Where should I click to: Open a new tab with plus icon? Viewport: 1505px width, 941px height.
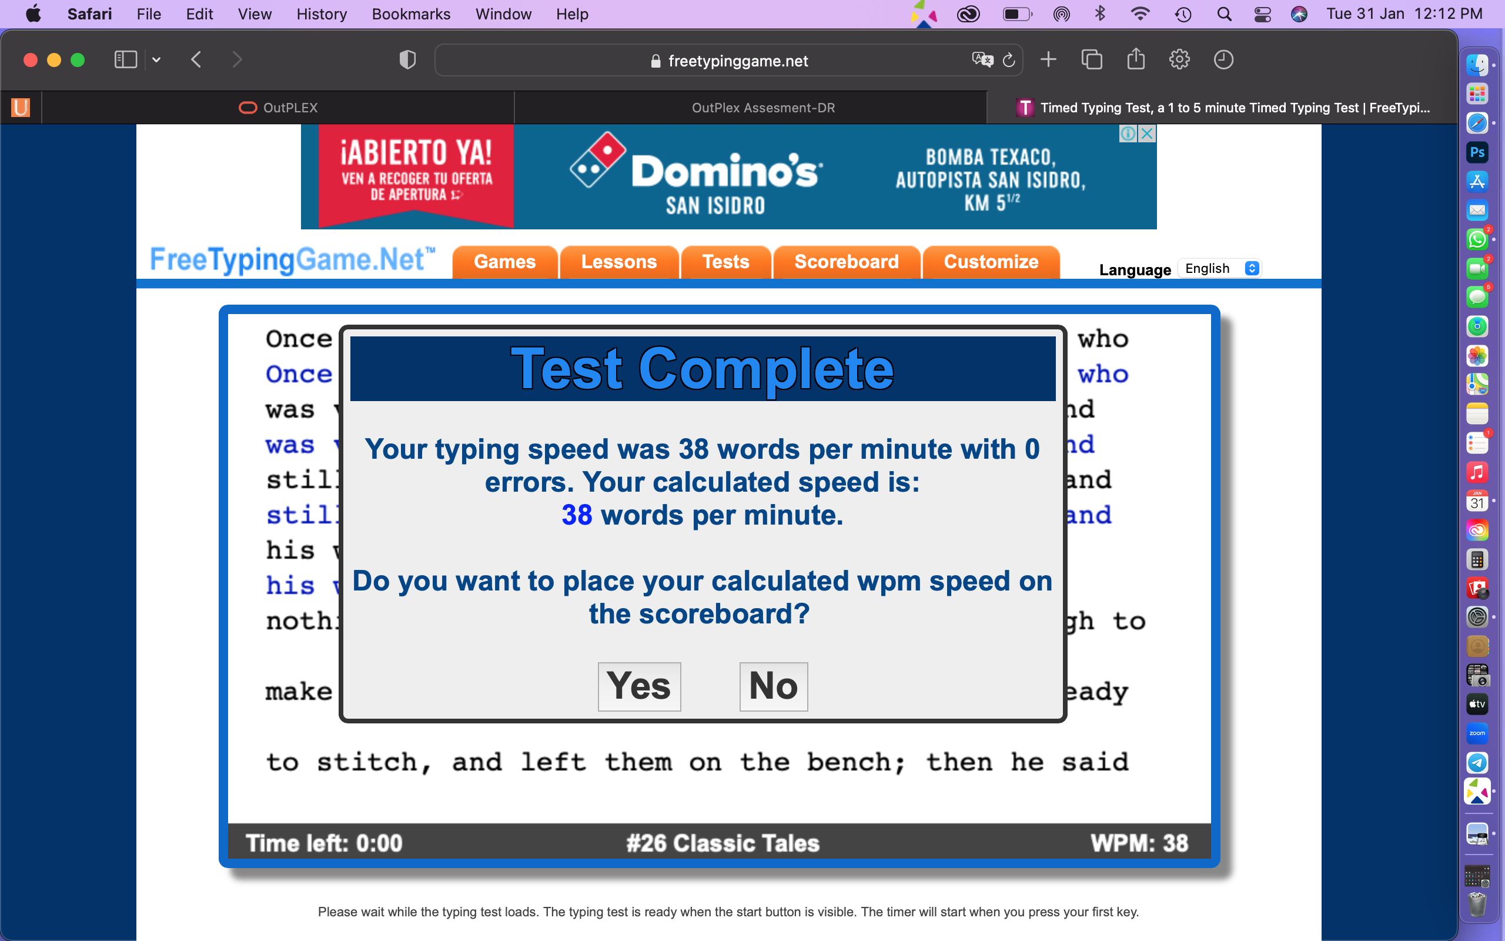[x=1049, y=60]
